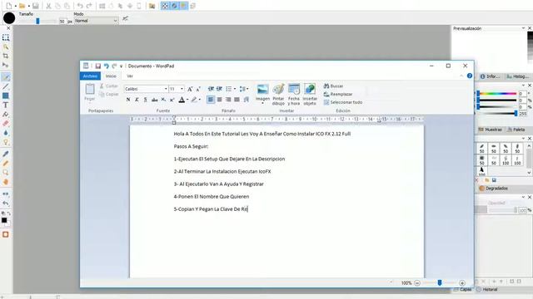Undo with IcoFX top toolbar arrow

(80, 6)
